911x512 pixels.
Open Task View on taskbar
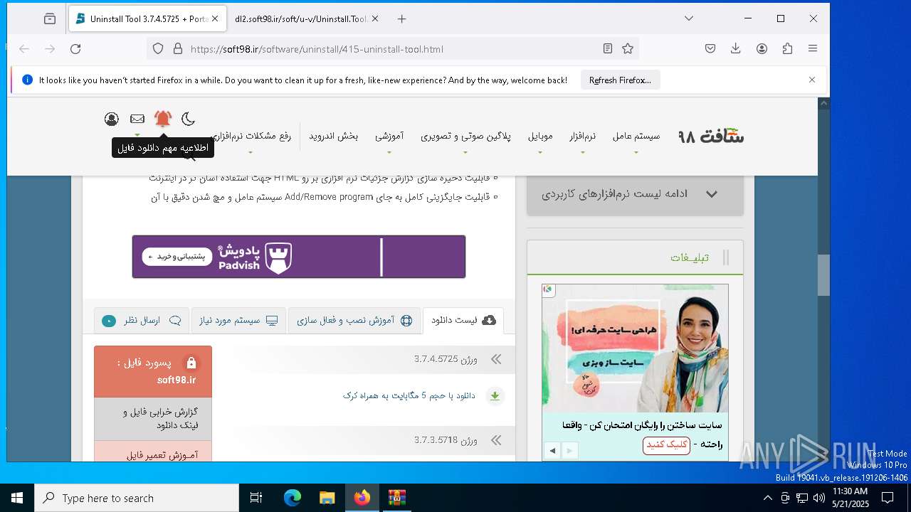pos(256,498)
